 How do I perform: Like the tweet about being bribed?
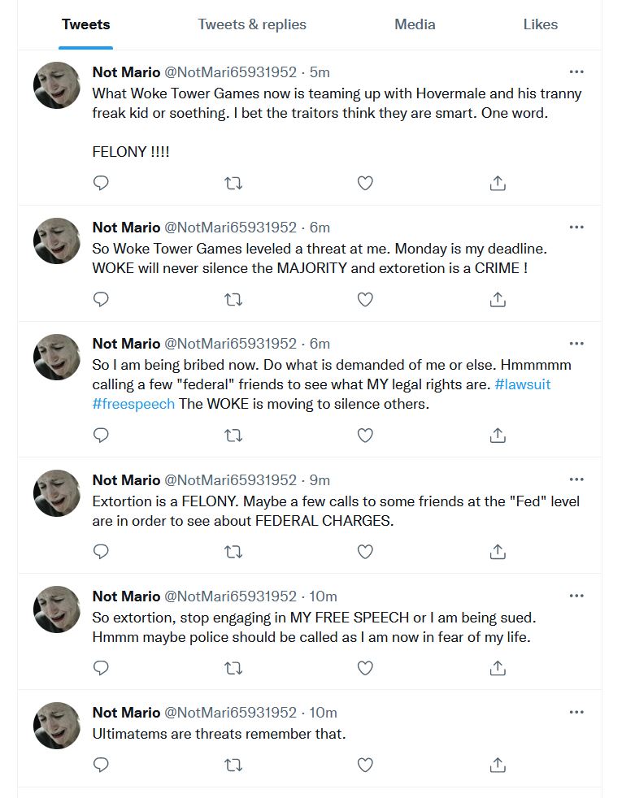pos(365,436)
